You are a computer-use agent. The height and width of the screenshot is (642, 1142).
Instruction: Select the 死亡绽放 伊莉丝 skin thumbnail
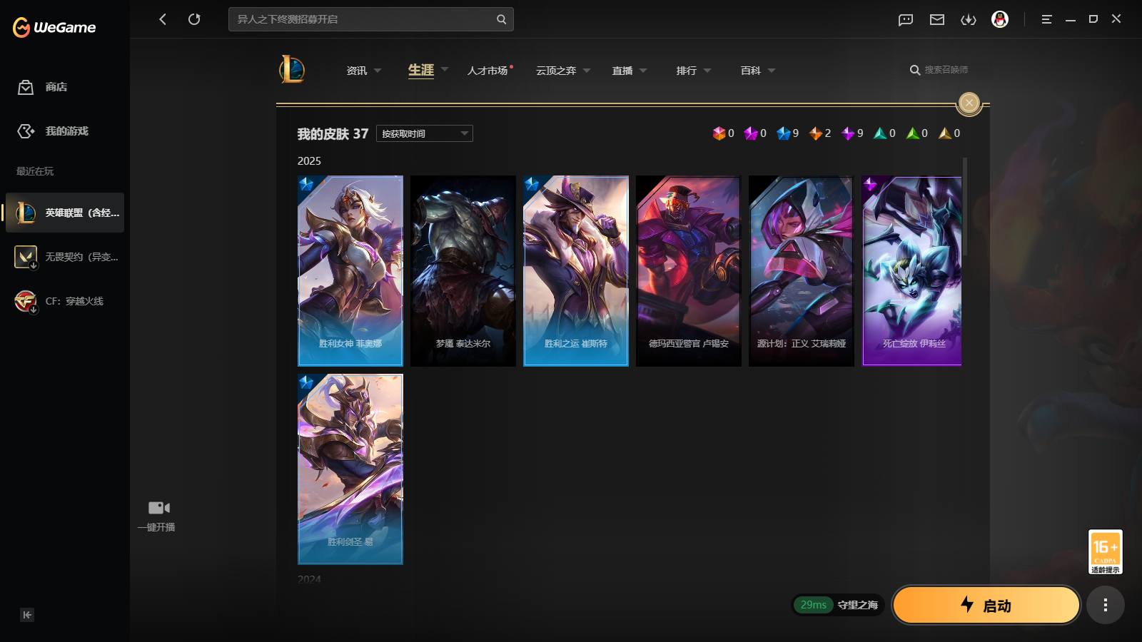[912, 271]
